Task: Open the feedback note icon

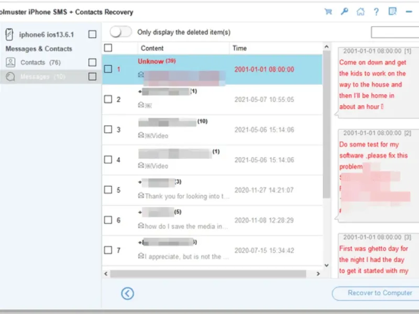Action: [392, 12]
